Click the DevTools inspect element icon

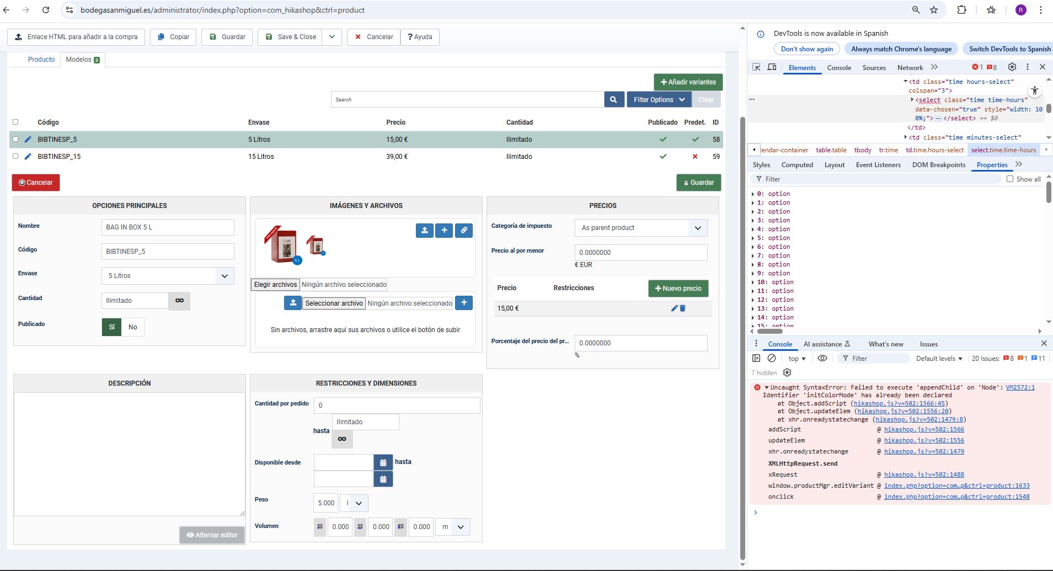(756, 67)
